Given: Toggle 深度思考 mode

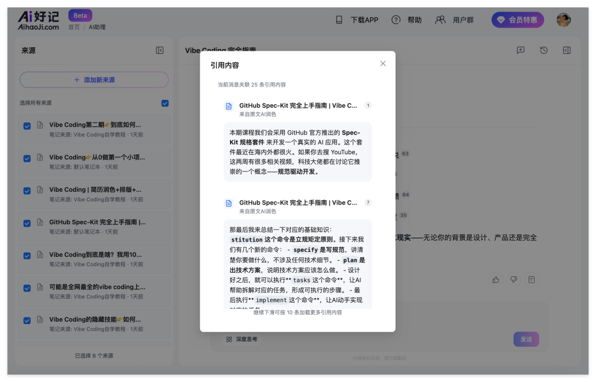Looking at the screenshot, I should [x=242, y=340].
